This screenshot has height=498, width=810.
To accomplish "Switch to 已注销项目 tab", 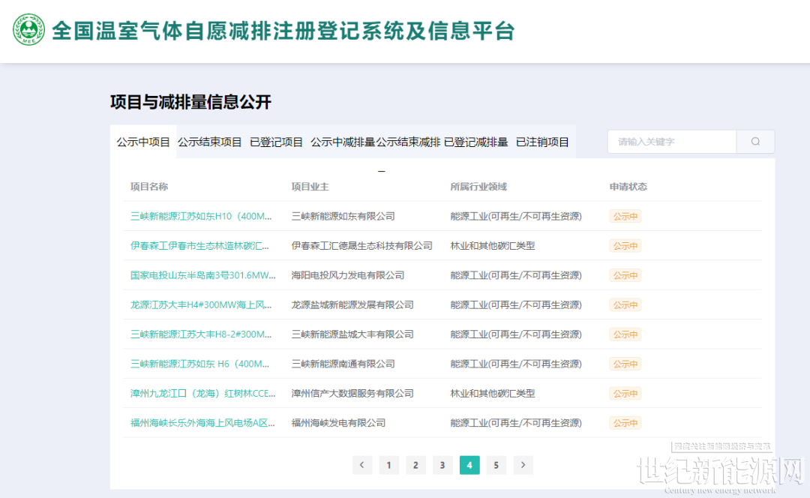I will [542, 142].
